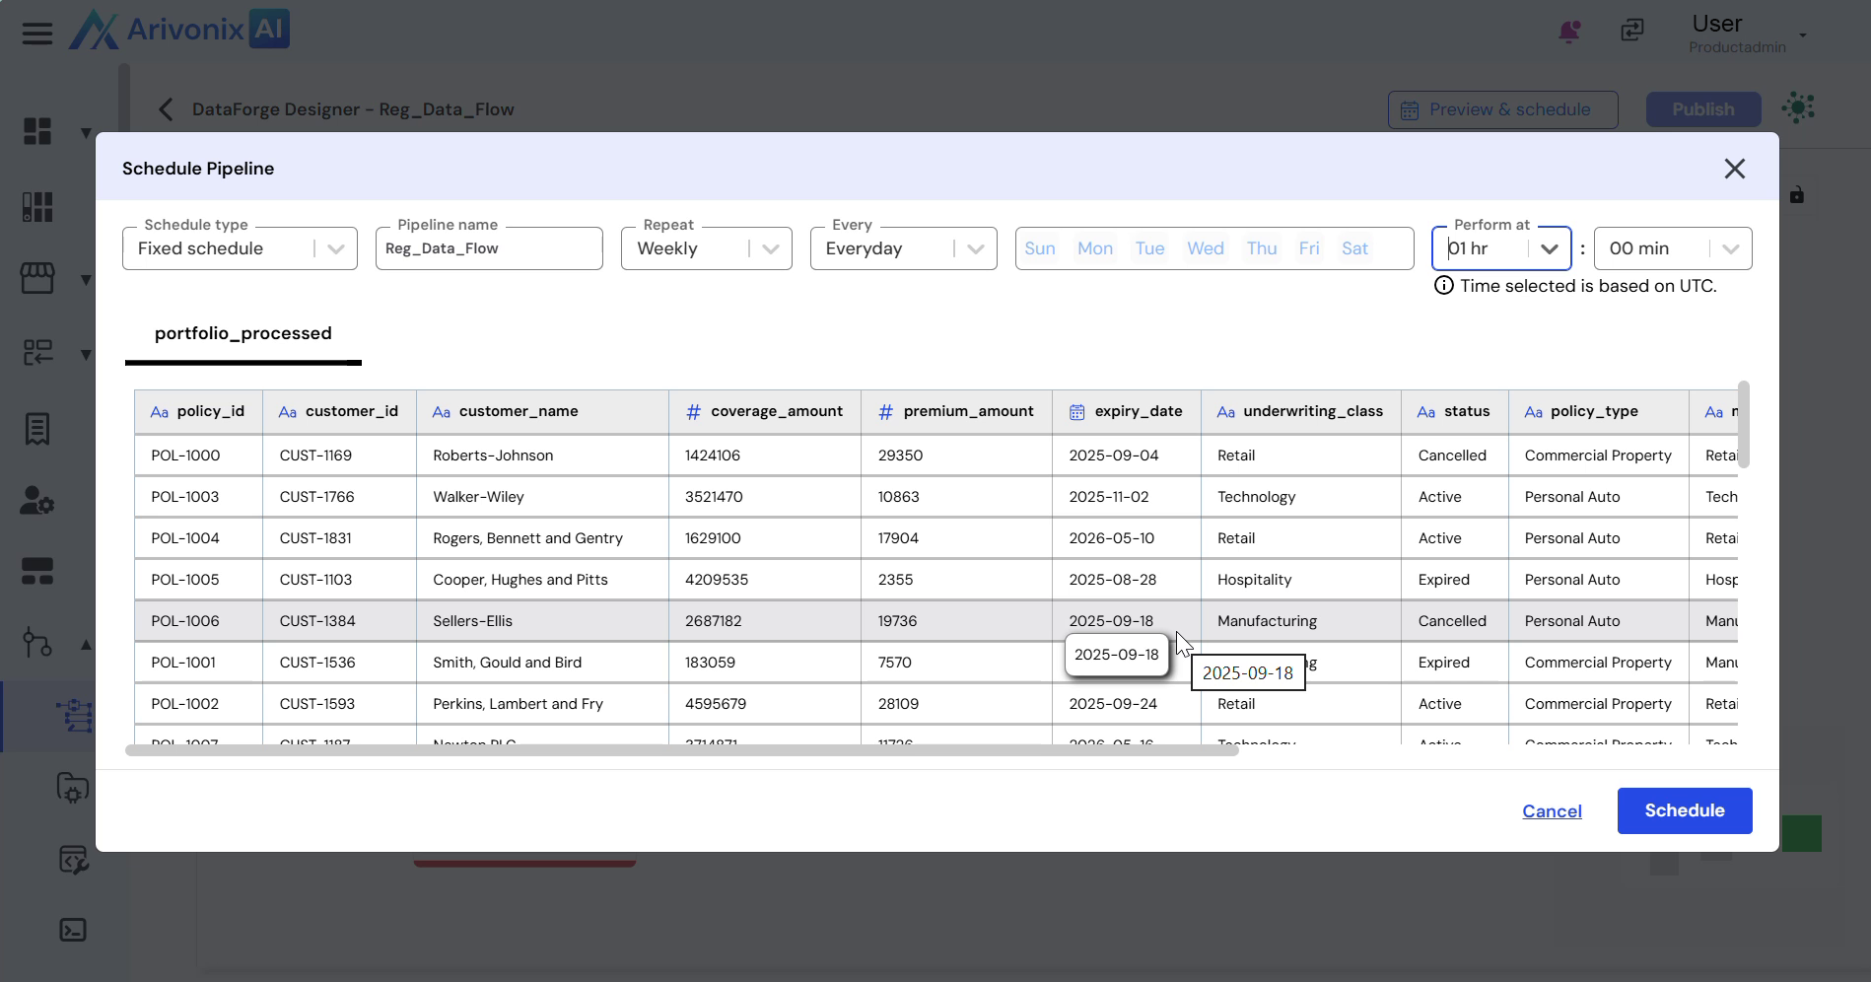The width and height of the screenshot is (1871, 982).
Task: Click the notification bell icon
Action: 1568,32
